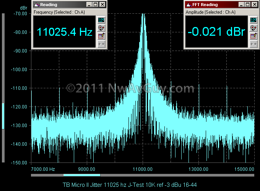
Task: Close the Reading window
Action: [x=102, y=5]
